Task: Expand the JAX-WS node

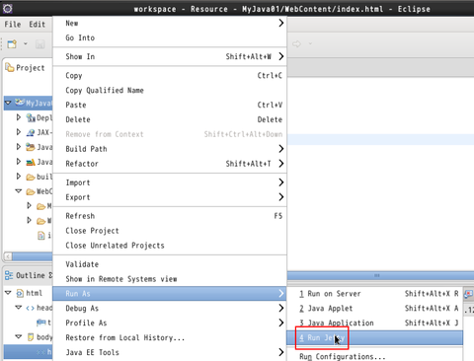Action: coord(19,132)
